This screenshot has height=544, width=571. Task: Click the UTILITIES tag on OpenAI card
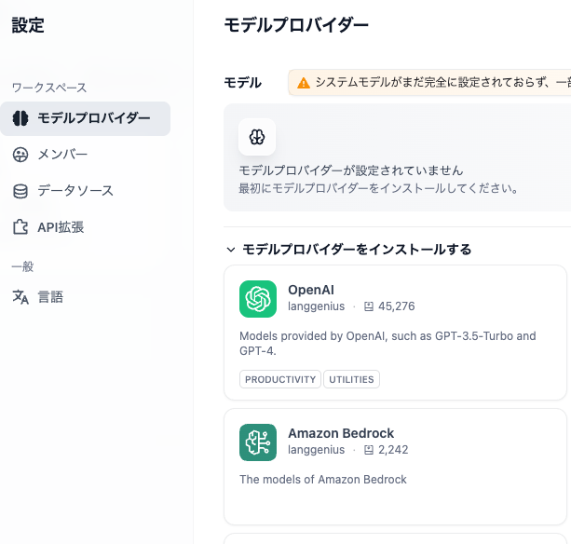pos(351,379)
